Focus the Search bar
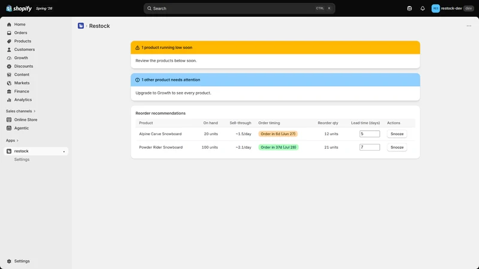479x269 pixels. click(x=239, y=8)
